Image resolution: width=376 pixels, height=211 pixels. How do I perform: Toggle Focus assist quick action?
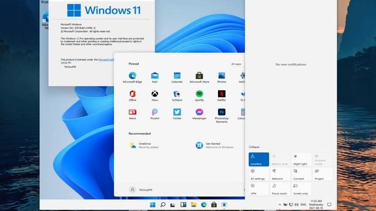[x=280, y=189]
